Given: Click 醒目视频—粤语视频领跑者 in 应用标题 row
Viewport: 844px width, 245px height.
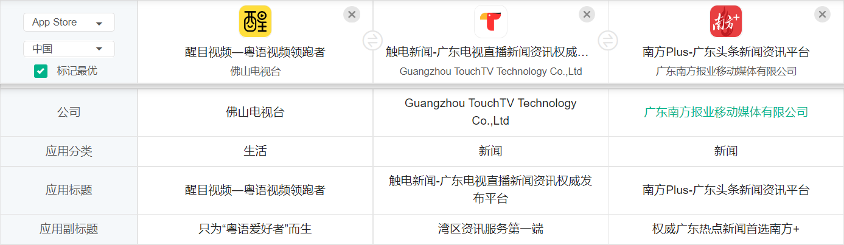Looking at the screenshot, I should (x=255, y=190).
